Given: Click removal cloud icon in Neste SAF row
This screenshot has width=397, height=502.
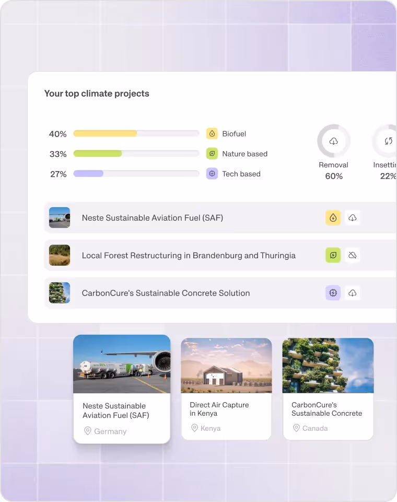Looking at the screenshot, I should click(352, 218).
